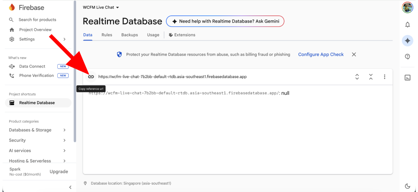The image size is (418, 192).
Task: Click the Configure App Check link
Action: tap(321, 55)
